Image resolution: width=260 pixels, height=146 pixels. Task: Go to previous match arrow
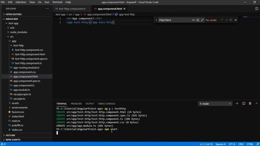pyautogui.click(x=222, y=20)
